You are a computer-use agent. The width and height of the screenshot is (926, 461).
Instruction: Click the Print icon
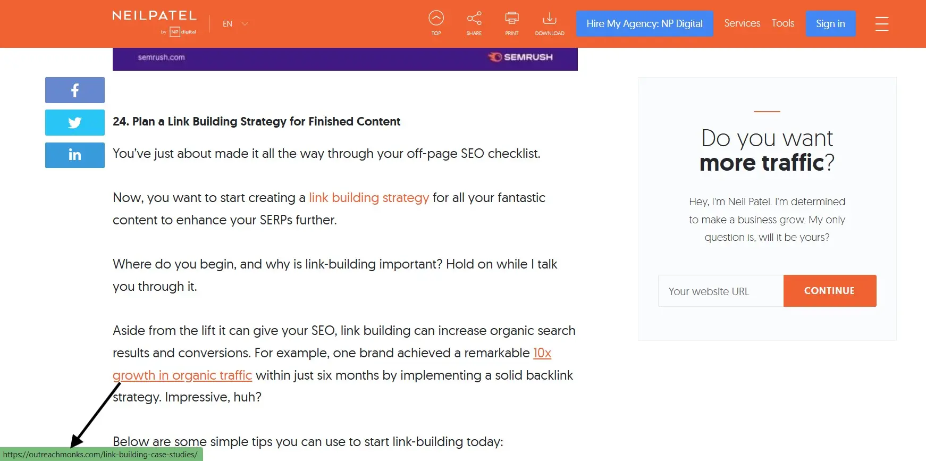point(511,19)
